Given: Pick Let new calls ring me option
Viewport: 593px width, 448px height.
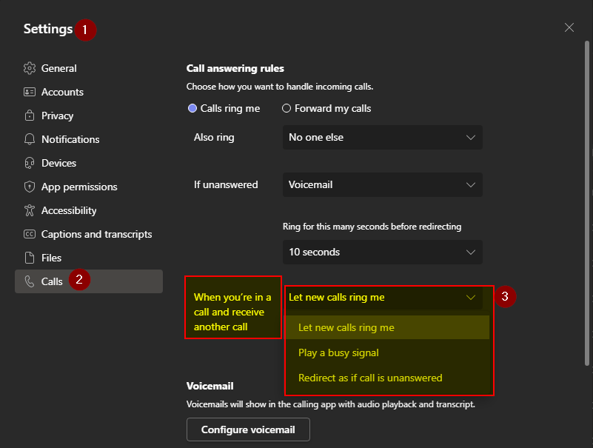Looking at the screenshot, I should click(x=346, y=327).
